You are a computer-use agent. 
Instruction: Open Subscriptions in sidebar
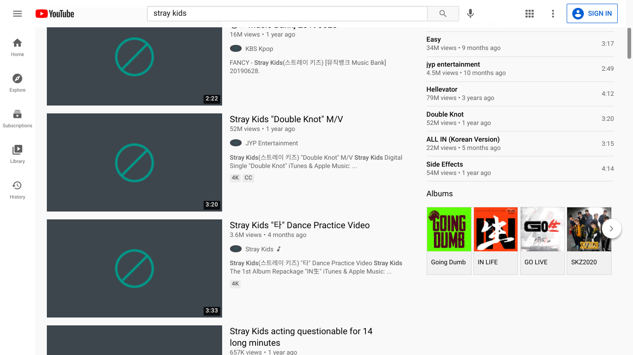point(17,118)
